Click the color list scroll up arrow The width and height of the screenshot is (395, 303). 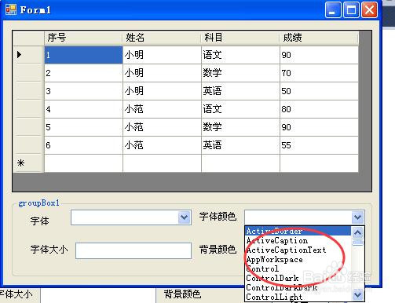[x=357, y=232]
